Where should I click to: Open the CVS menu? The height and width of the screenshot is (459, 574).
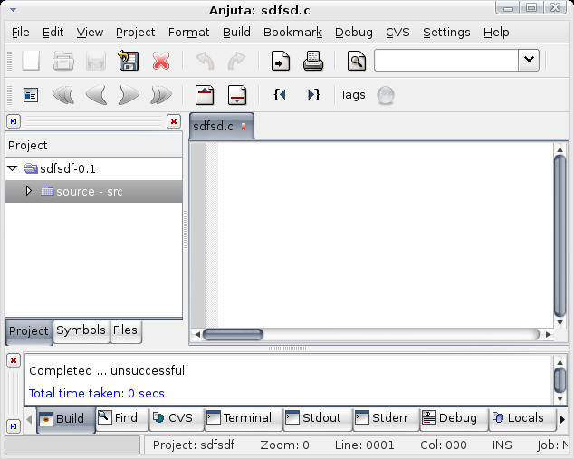click(398, 33)
